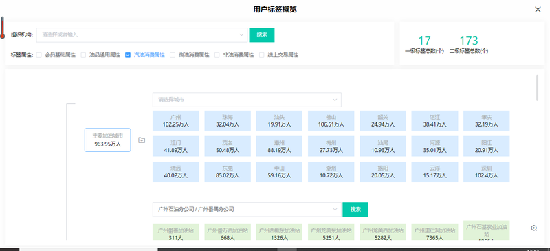Select the 主要加油城市 963.95万人 node
This screenshot has height=251, width=550.
click(x=108, y=140)
